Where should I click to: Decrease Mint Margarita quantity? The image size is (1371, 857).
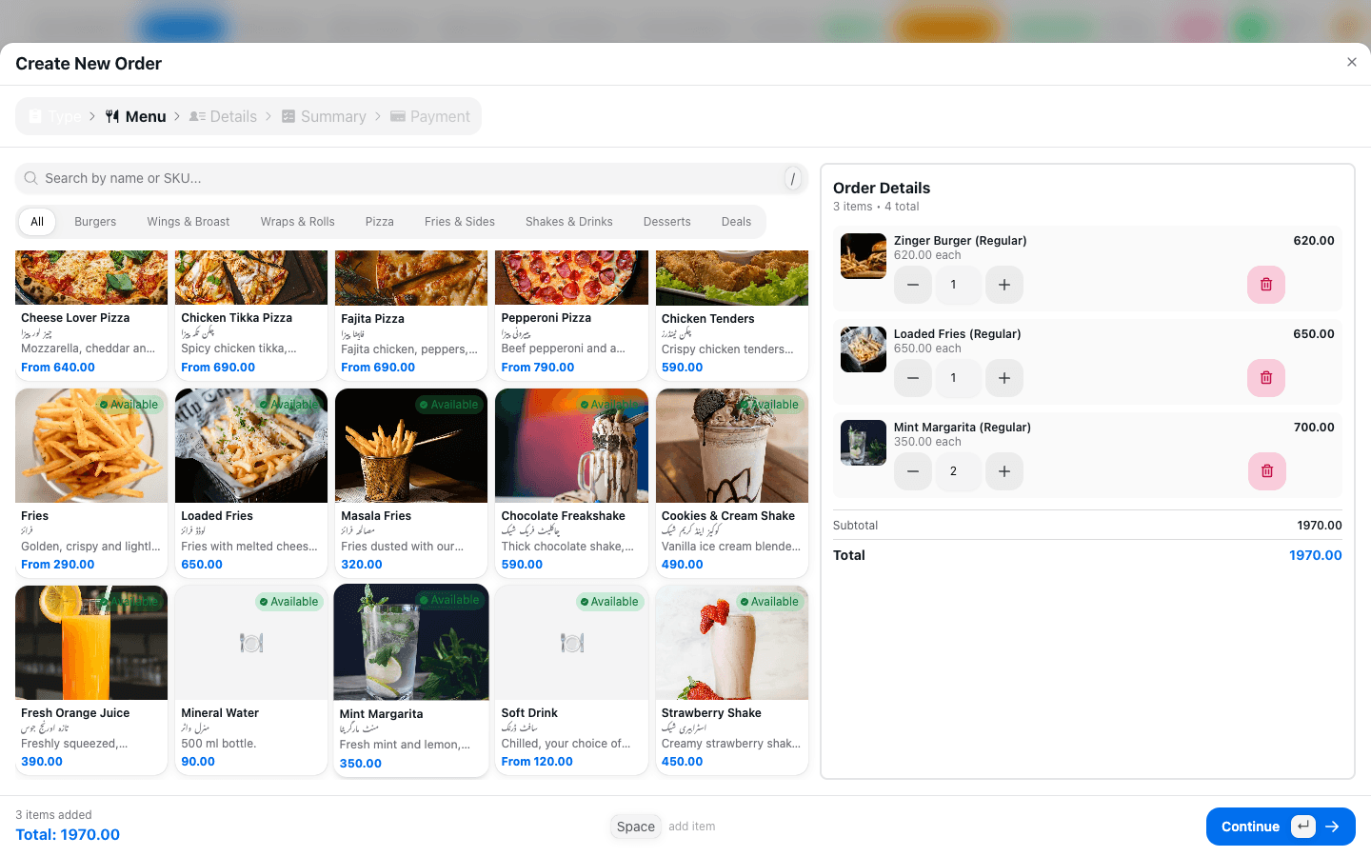tap(912, 471)
